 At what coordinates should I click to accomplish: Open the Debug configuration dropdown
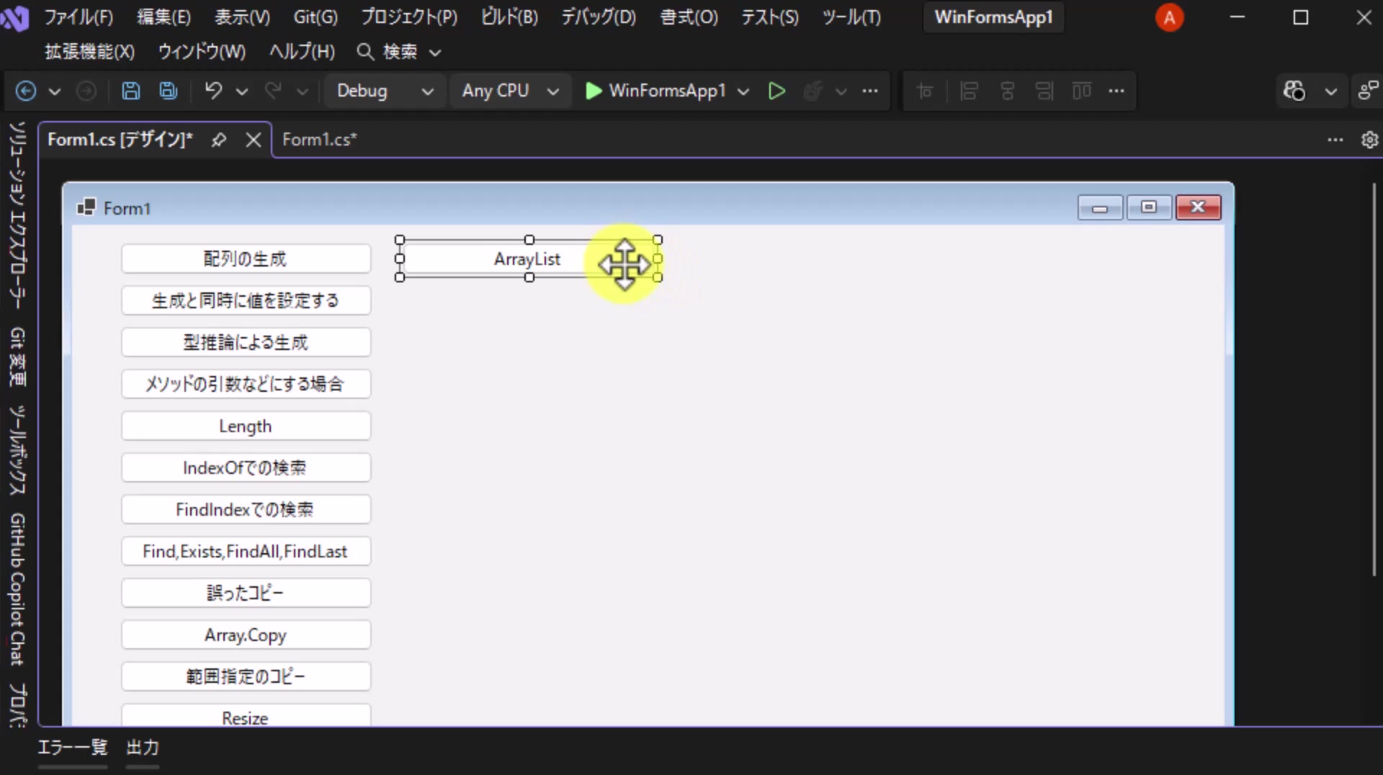point(385,91)
